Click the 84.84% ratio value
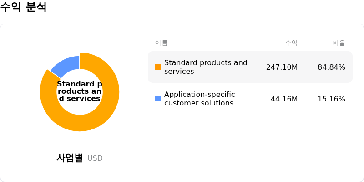 coord(331,67)
